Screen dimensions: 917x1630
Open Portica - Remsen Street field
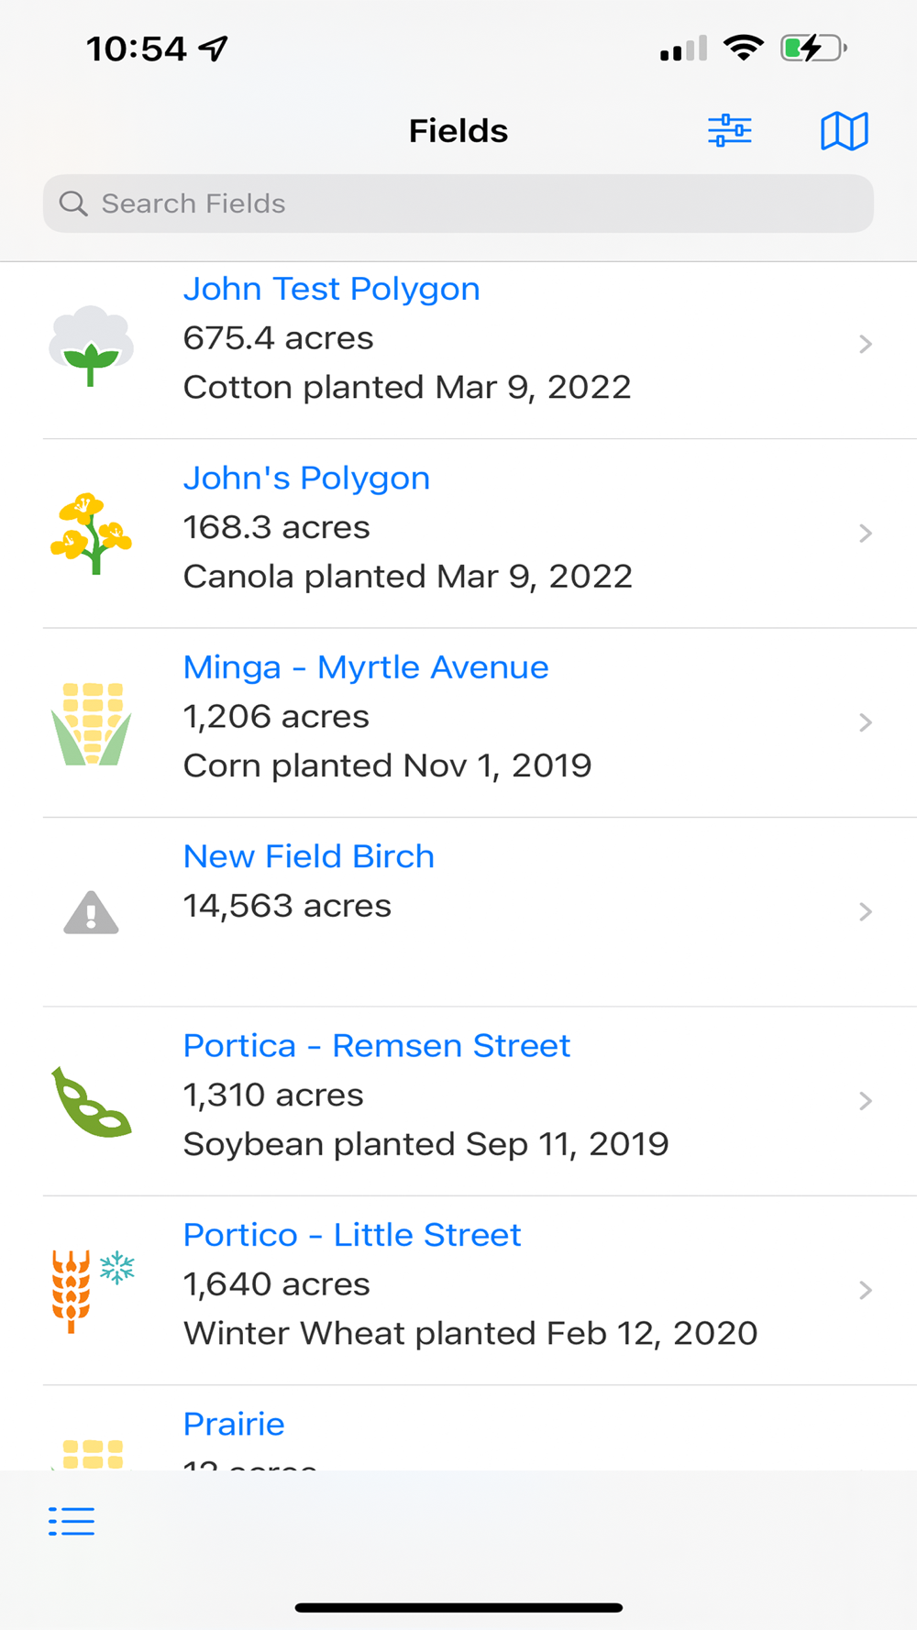coord(377,1046)
